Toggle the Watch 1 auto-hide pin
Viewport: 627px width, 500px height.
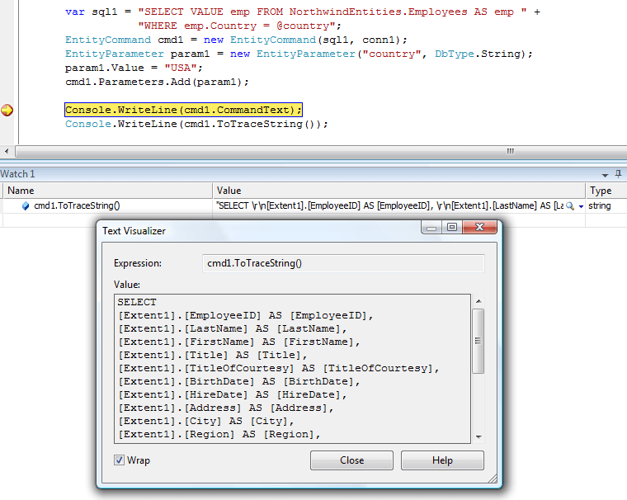tap(618, 174)
